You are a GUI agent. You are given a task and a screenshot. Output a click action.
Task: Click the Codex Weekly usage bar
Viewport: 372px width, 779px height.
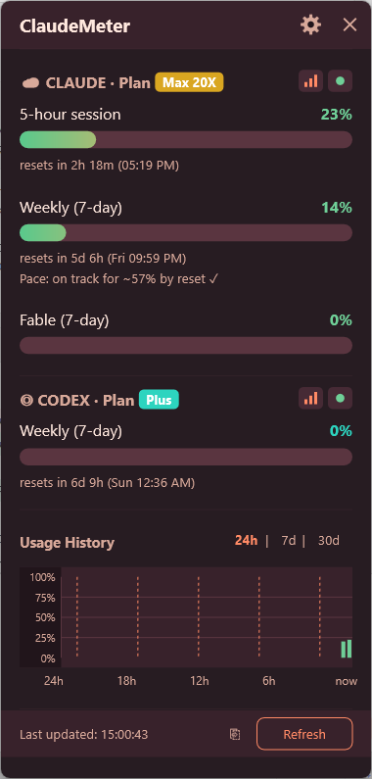coord(186,457)
